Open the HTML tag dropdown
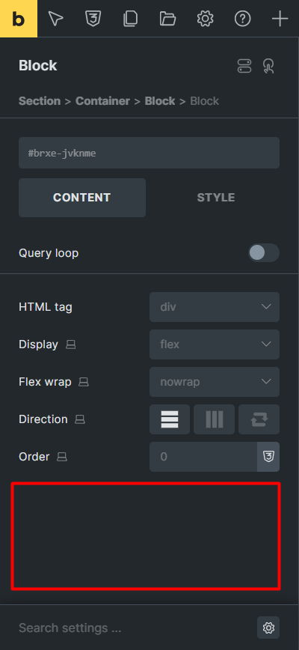 tap(215, 307)
